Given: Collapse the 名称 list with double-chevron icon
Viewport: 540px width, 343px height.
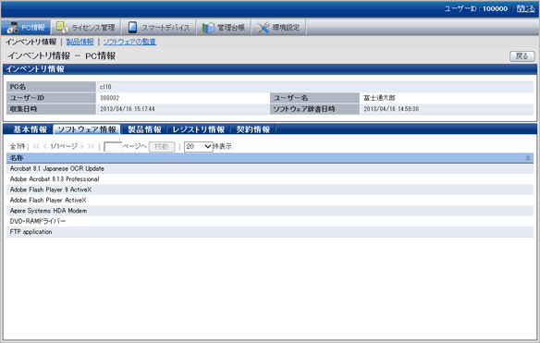Looking at the screenshot, I should [x=528, y=158].
